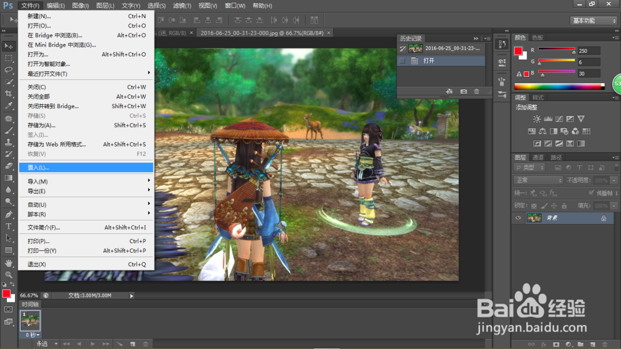Open the 图层(L) menu
This screenshot has width=621, height=349.
coord(106,6)
